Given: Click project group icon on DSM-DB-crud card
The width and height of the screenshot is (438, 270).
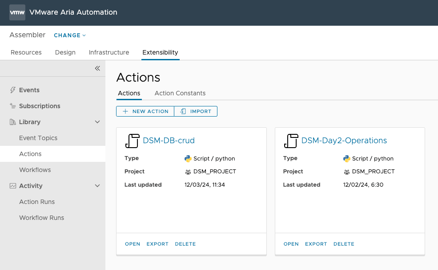Looking at the screenshot, I should [188, 172].
